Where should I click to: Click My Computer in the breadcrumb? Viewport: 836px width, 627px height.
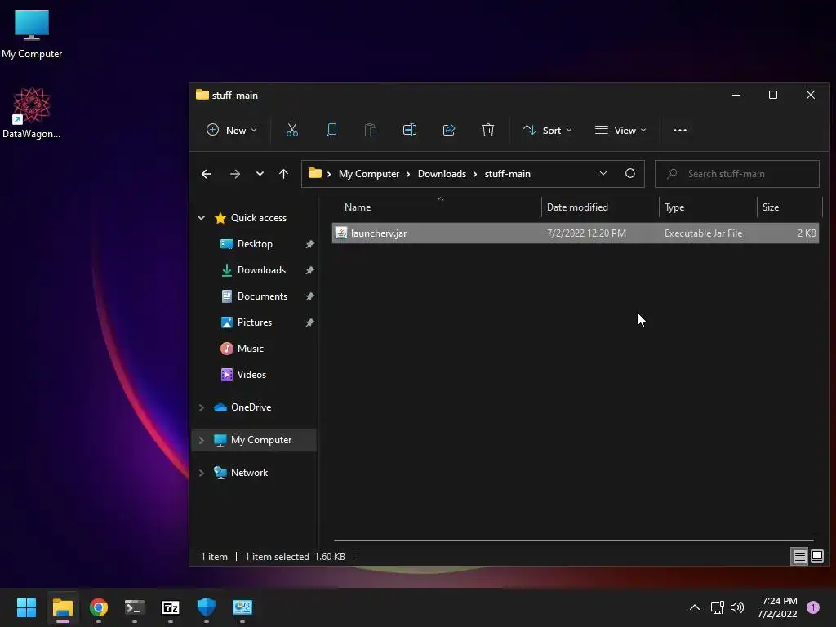point(369,174)
